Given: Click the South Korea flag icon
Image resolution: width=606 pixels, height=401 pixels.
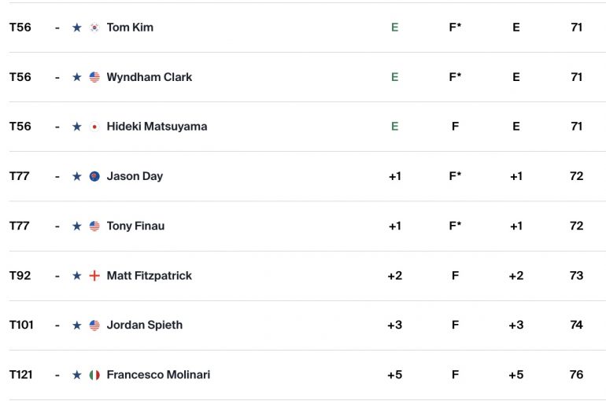Looking at the screenshot, I should pyautogui.click(x=94, y=28).
